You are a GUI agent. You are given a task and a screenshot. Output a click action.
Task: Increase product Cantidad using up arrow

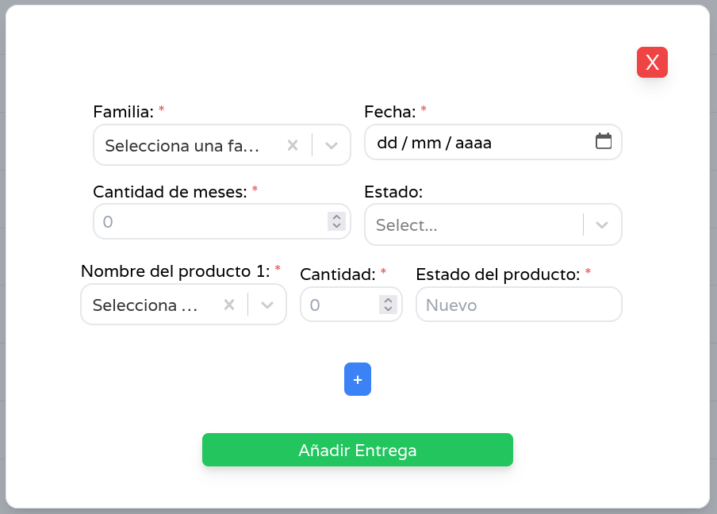[388, 300]
